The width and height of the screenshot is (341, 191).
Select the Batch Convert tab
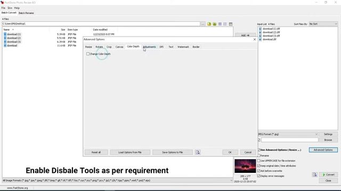(9, 13)
